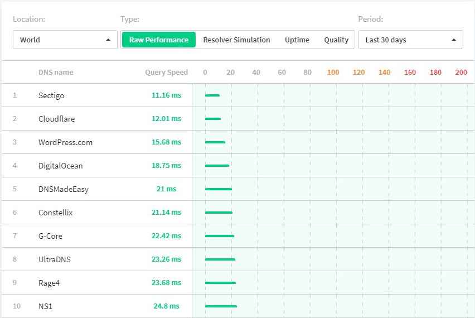Switch to the Resolver Simulation tab
475x318 pixels.
tap(236, 40)
